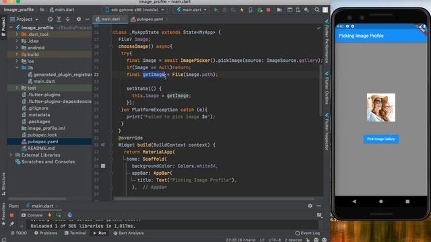Tap the profile image thumbnail in emulator

tap(381, 108)
